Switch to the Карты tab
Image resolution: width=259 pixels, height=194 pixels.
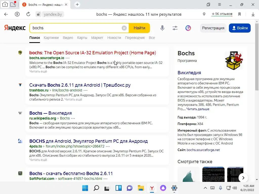tap(82, 38)
